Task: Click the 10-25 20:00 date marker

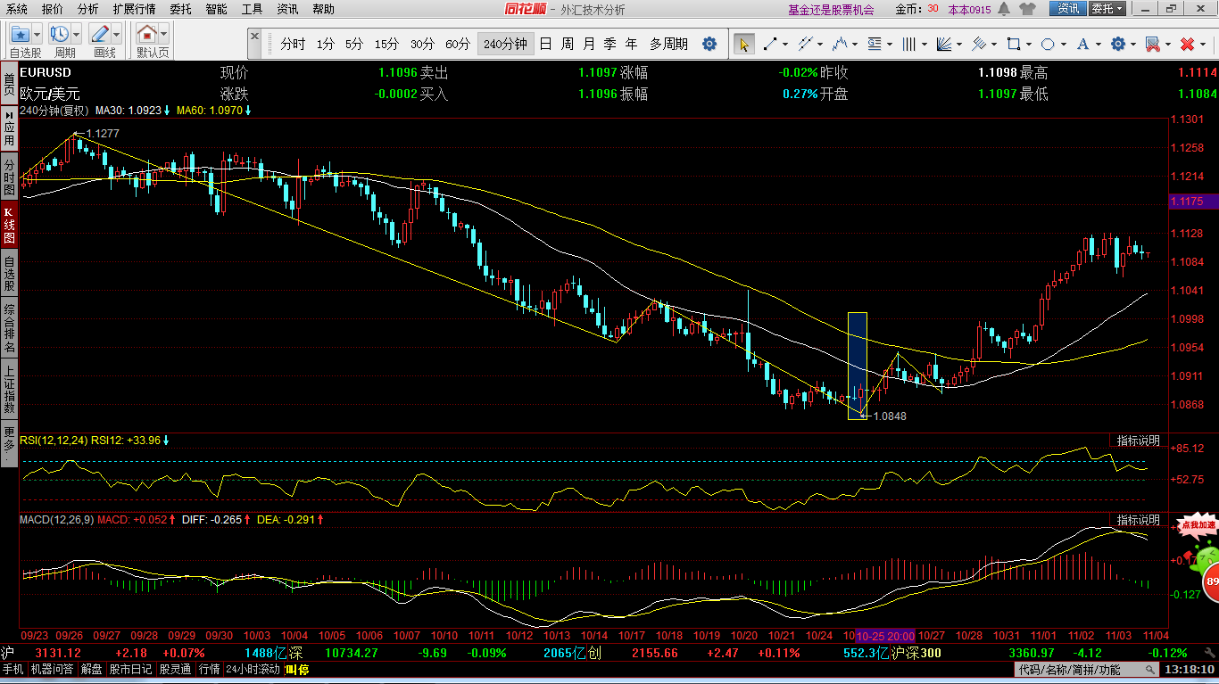Action: [885, 635]
